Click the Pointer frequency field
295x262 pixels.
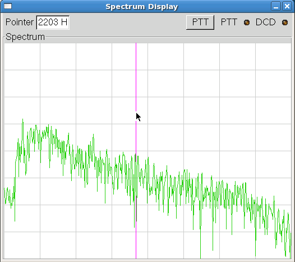click(53, 22)
